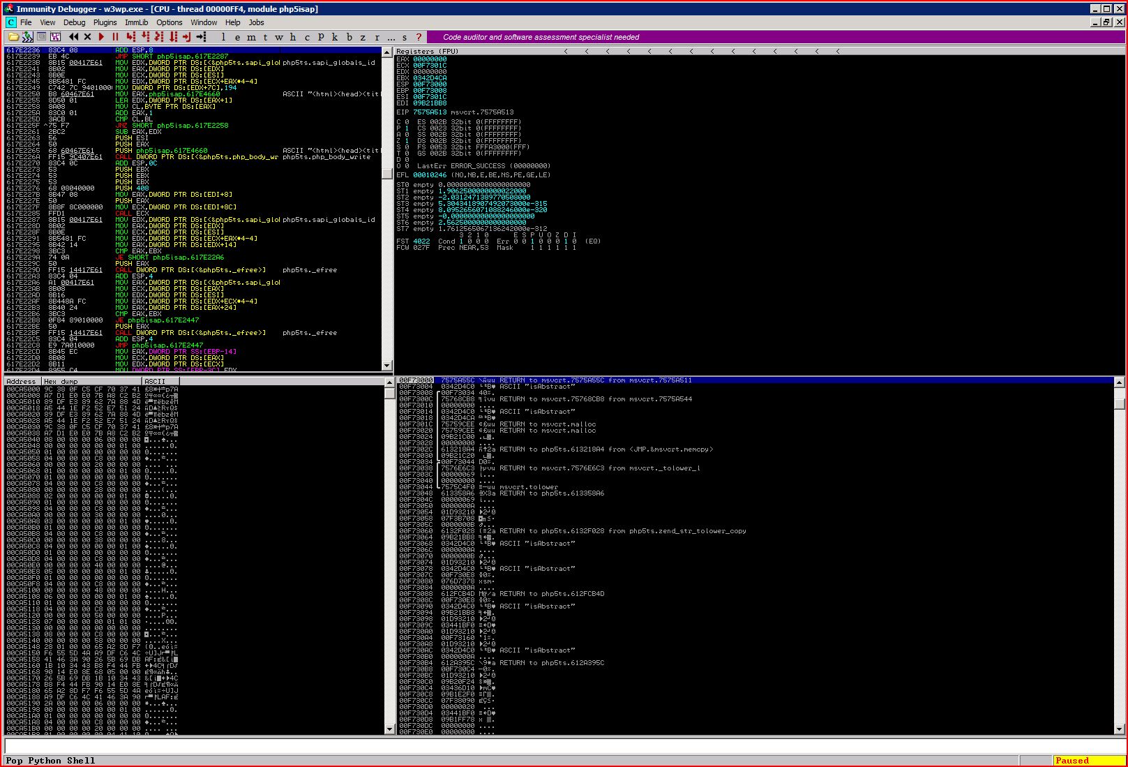Click the Step into toolbar icon
Screen dimensions: 1128x767
131,37
